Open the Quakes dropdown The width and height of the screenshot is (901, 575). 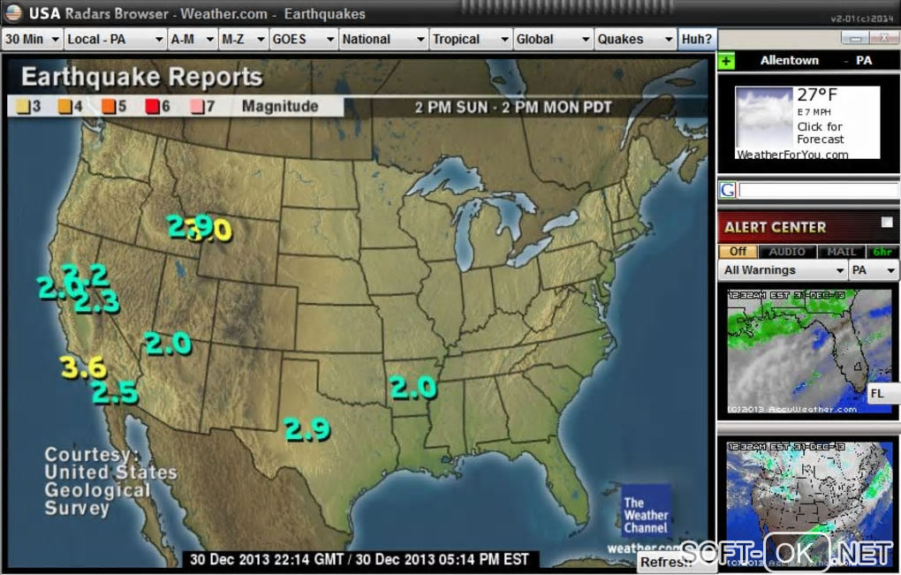pyautogui.click(x=635, y=39)
